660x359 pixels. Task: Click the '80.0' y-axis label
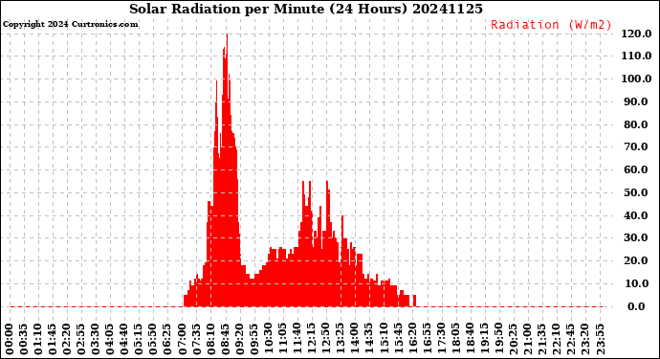point(636,124)
